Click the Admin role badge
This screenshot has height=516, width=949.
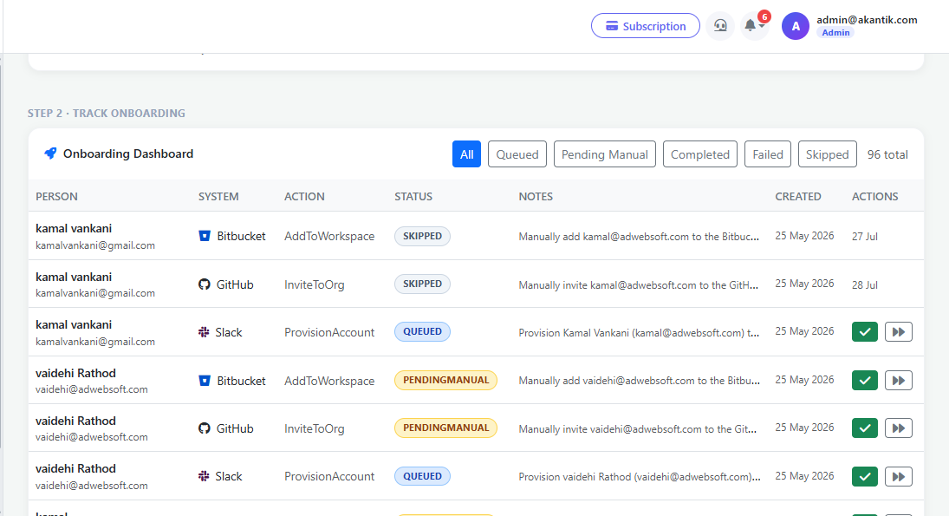[x=835, y=33]
